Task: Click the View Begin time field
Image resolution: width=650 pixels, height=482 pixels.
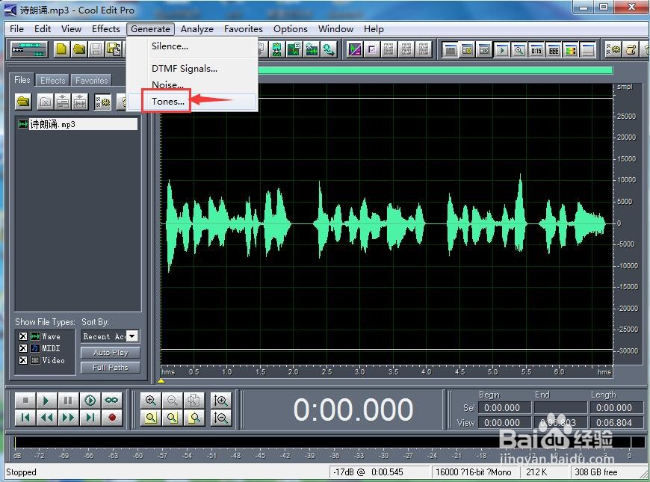Action: 504,423
